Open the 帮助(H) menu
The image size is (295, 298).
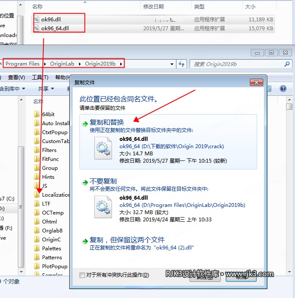62,77
